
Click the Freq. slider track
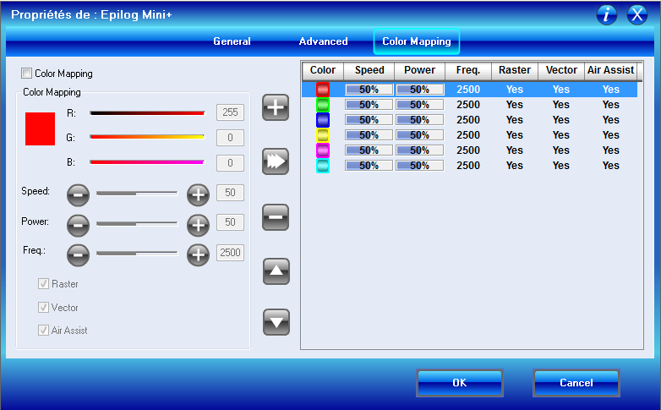click(137, 253)
